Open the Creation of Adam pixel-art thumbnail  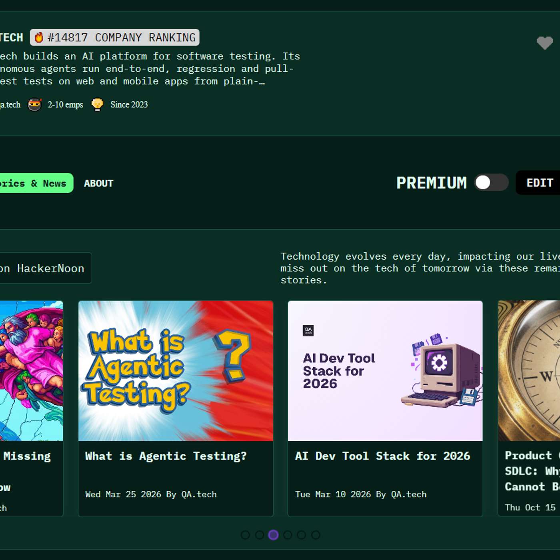point(32,371)
